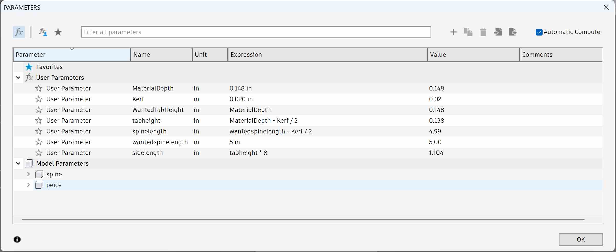Expand the spine component parameters
The height and width of the screenshot is (252, 616).
click(x=28, y=174)
